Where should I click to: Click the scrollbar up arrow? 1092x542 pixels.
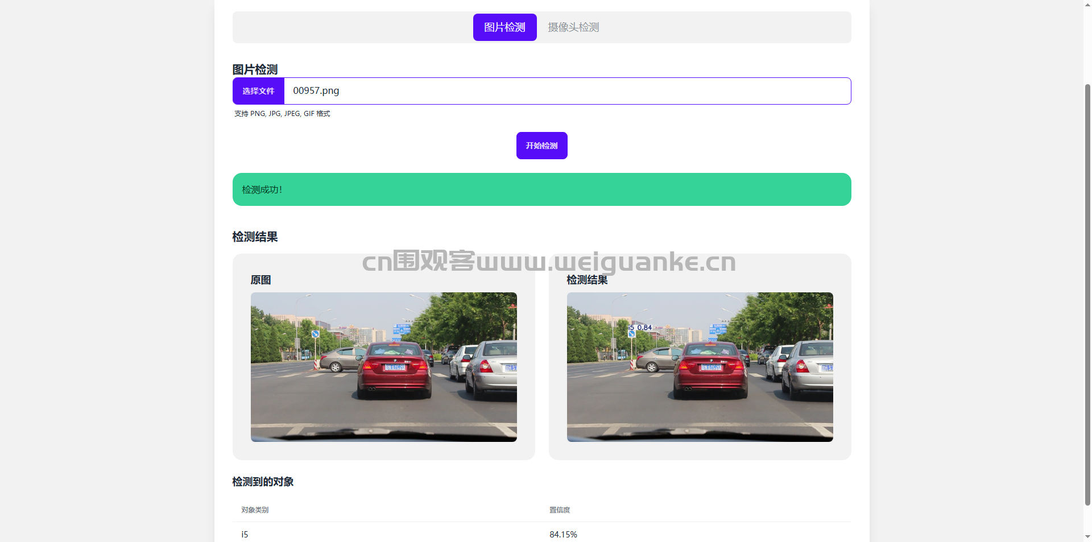click(x=1087, y=5)
